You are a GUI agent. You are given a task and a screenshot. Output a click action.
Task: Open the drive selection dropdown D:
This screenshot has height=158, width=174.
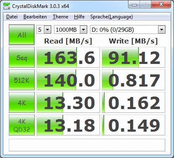click(x=128, y=30)
